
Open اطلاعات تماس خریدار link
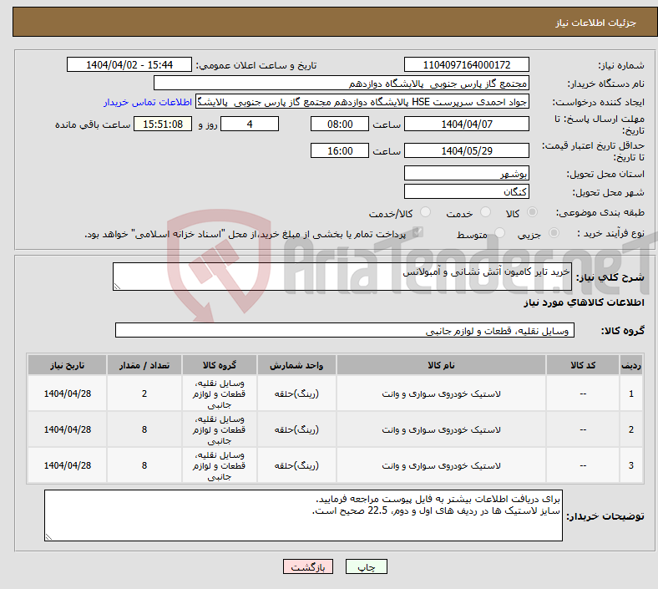coord(148,102)
